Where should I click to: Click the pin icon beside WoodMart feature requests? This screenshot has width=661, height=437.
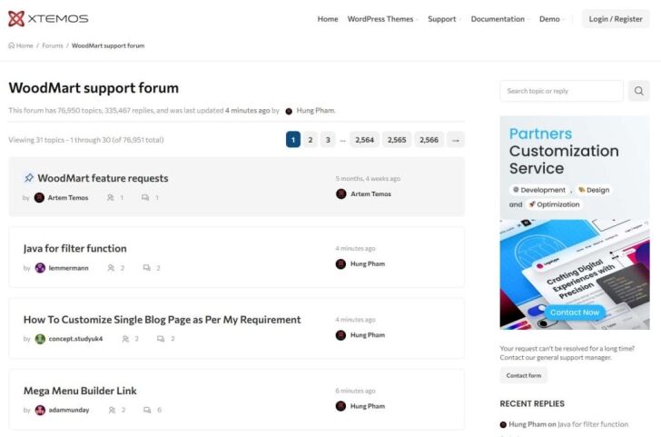[x=29, y=177]
